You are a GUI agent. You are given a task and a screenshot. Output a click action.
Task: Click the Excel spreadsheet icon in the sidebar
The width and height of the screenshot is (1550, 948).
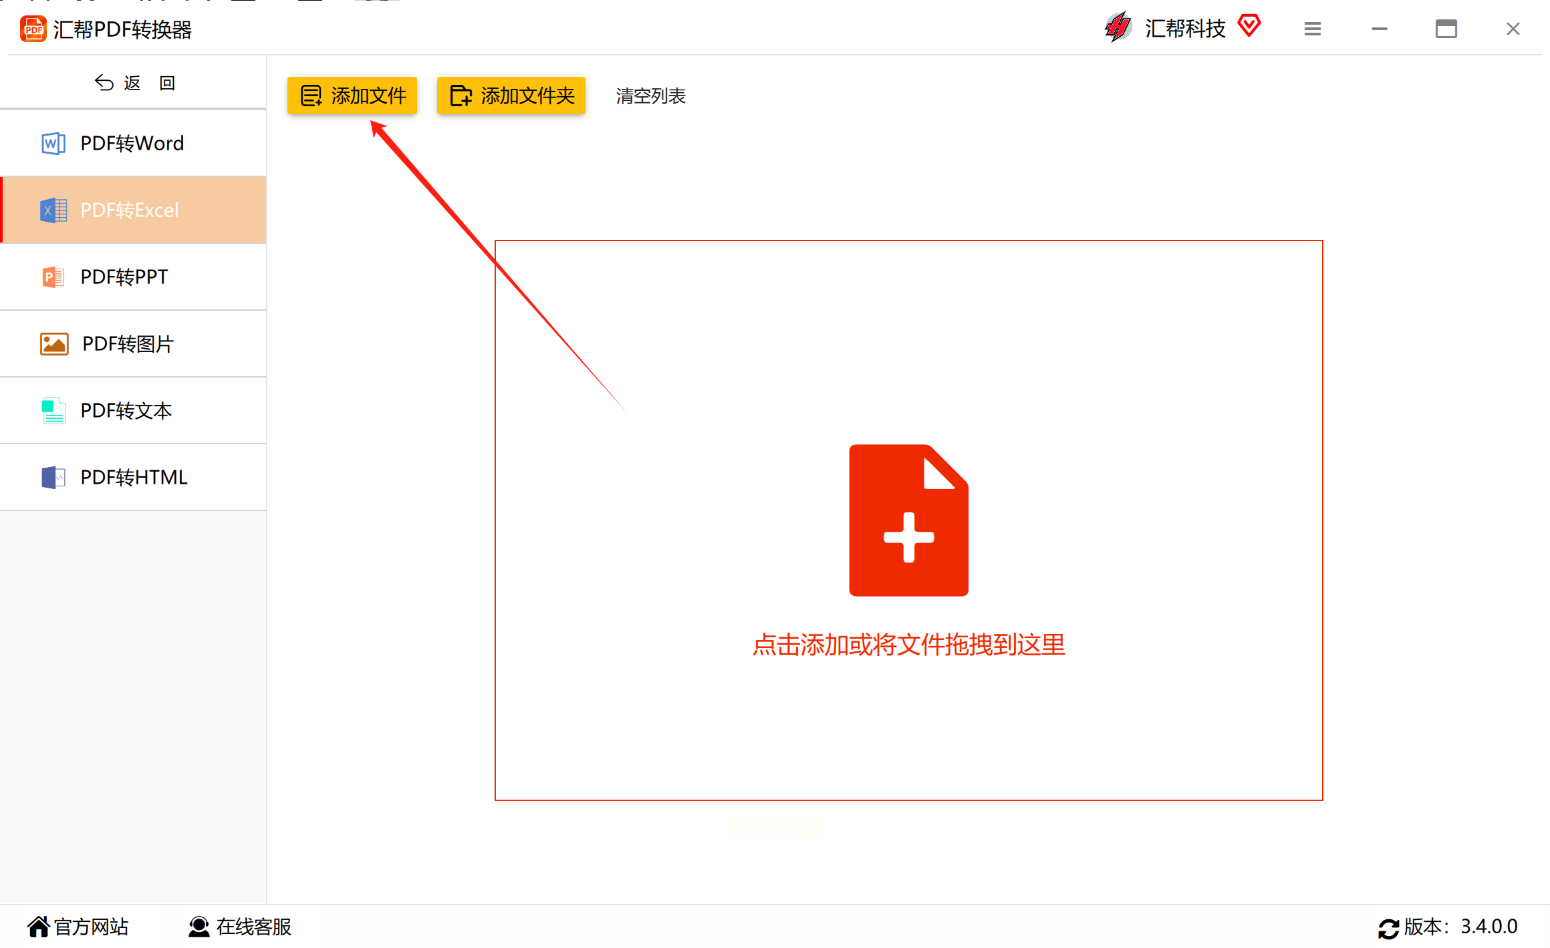pyautogui.click(x=53, y=210)
